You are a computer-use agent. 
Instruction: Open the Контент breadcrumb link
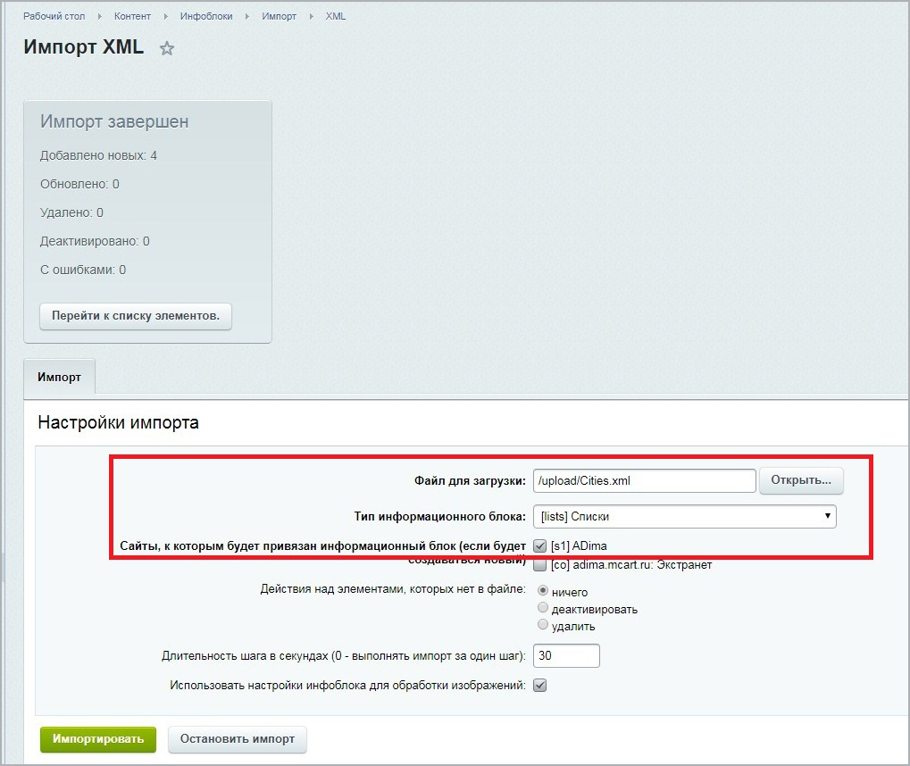click(x=132, y=16)
